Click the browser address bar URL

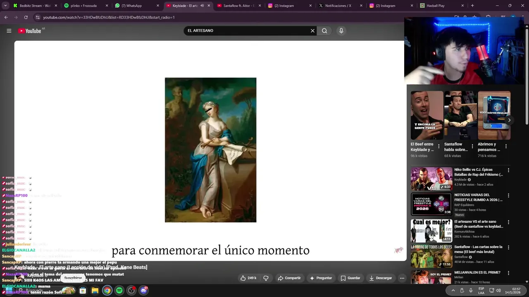(109, 17)
